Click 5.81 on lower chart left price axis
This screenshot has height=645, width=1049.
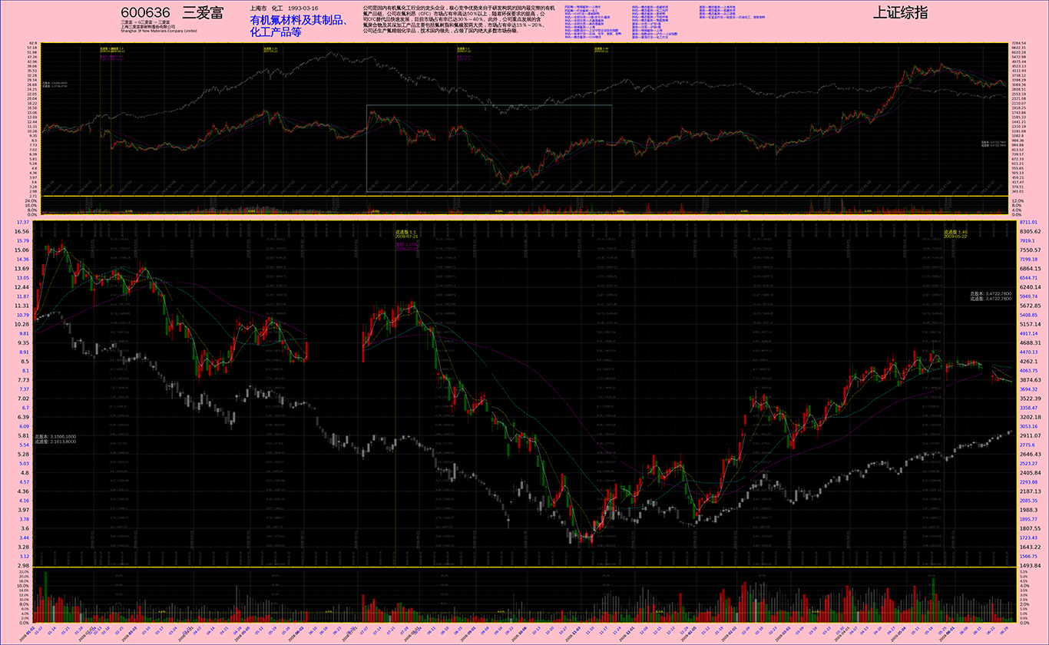click(x=23, y=435)
